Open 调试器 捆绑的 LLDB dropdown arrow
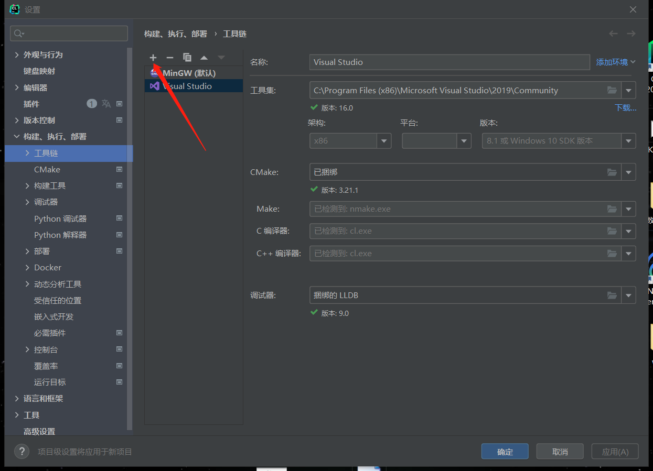The height and width of the screenshot is (471, 653). click(x=629, y=295)
